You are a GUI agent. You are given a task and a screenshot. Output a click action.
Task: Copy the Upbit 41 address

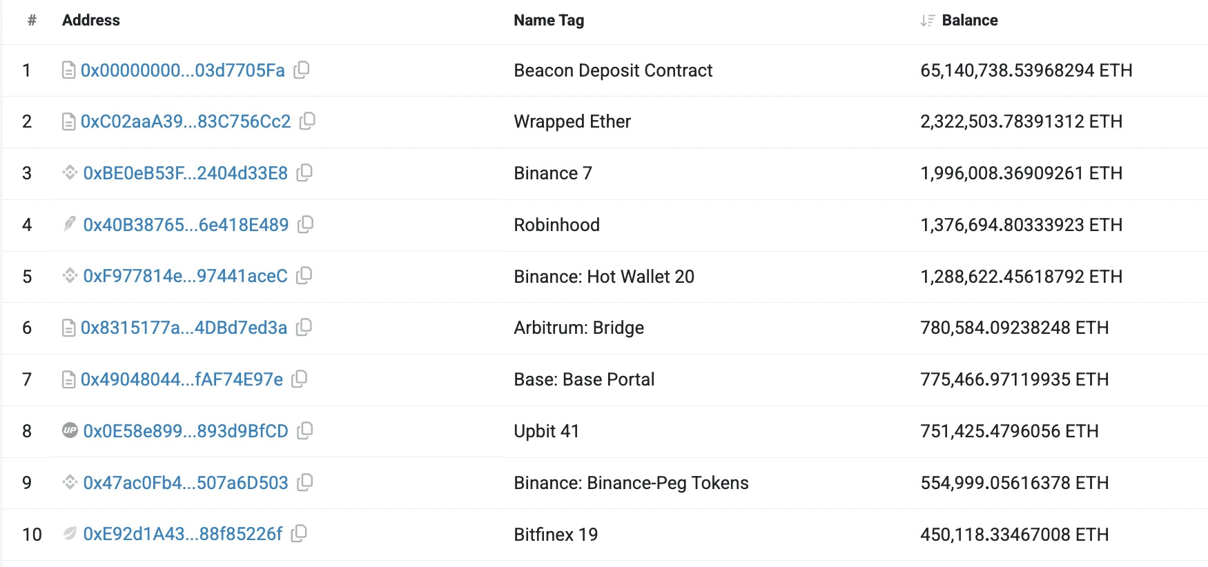point(304,430)
